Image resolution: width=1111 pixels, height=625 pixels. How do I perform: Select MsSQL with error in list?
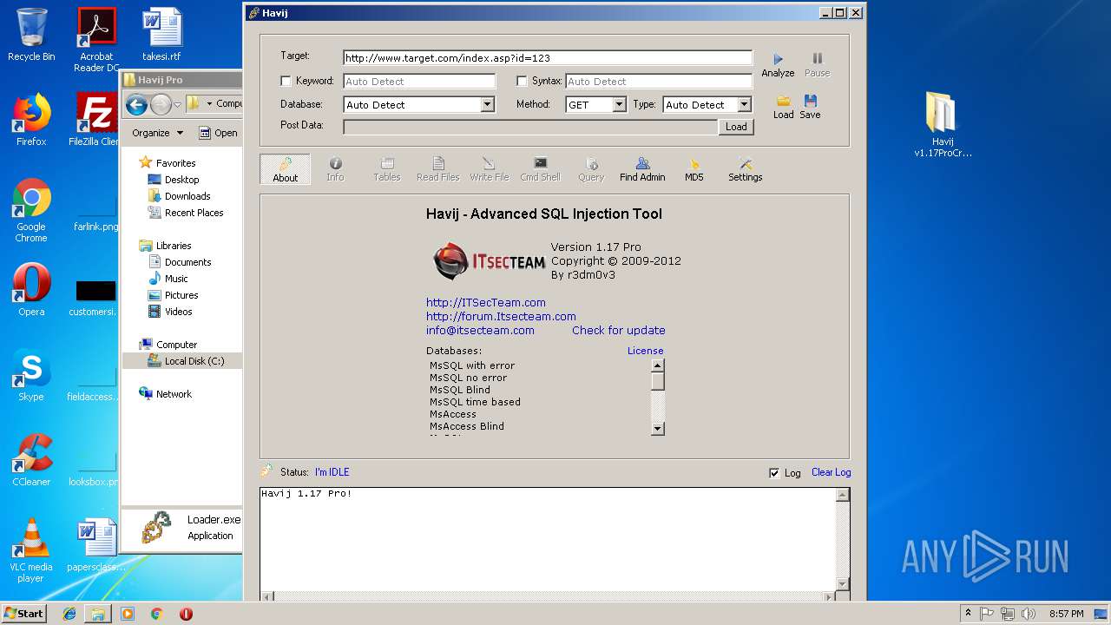(472, 365)
